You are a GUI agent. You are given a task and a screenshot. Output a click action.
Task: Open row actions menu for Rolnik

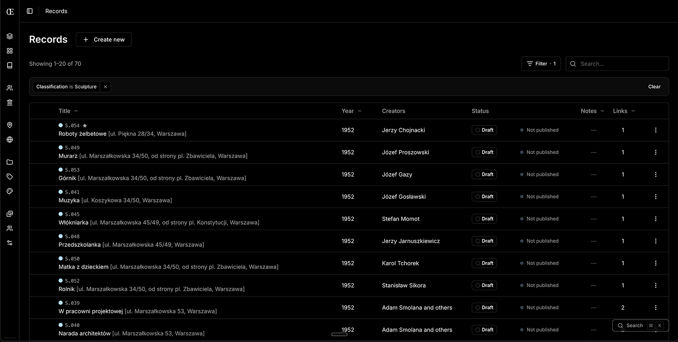click(655, 285)
